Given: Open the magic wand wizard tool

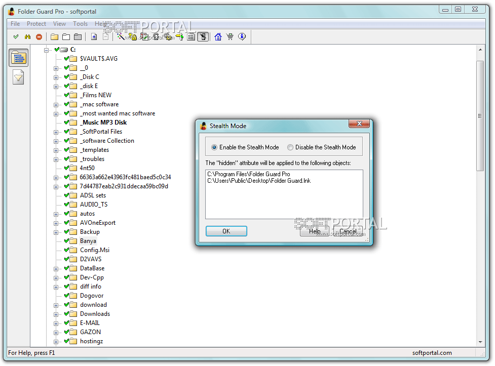Looking at the screenshot, I should point(121,37).
